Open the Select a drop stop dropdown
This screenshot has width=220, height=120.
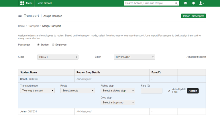pyautogui.click(x=118, y=103)
